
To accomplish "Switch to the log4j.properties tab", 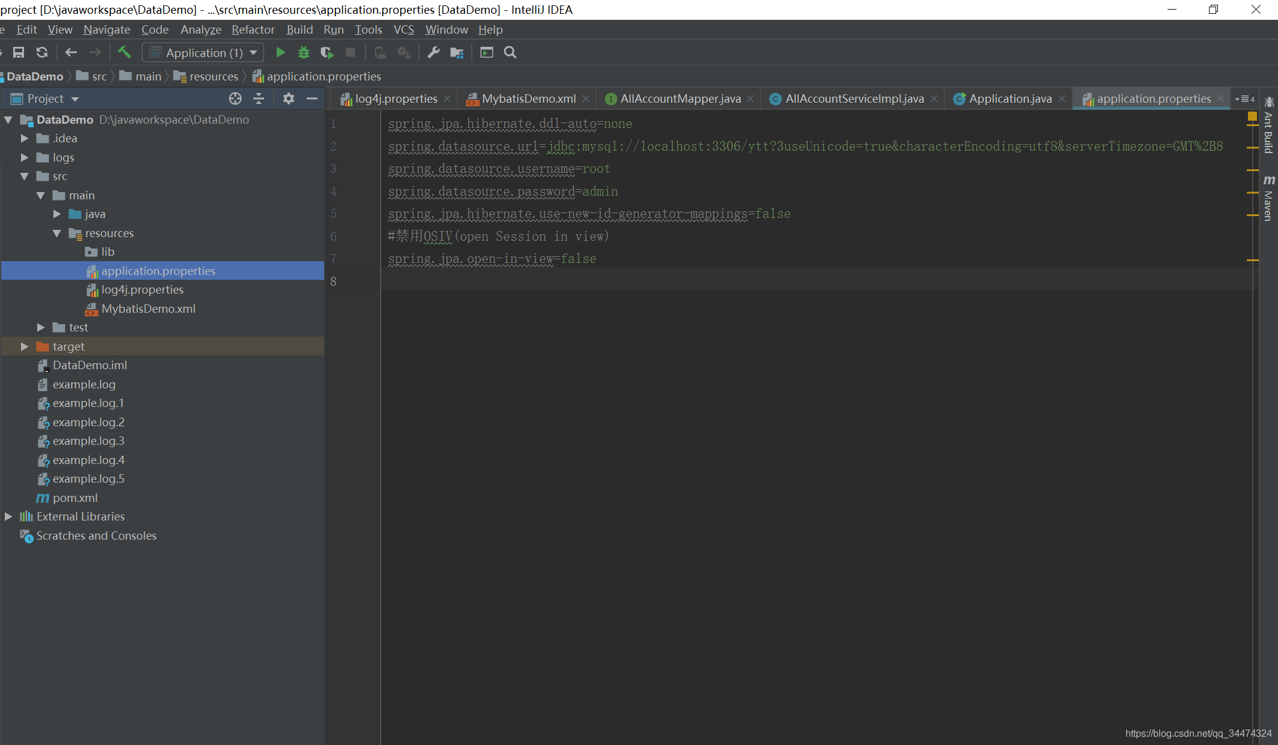I will pos(396,98).
